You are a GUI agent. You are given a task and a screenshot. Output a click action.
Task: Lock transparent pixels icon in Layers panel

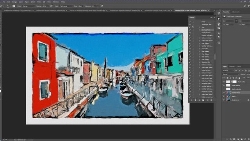(227, 78)
